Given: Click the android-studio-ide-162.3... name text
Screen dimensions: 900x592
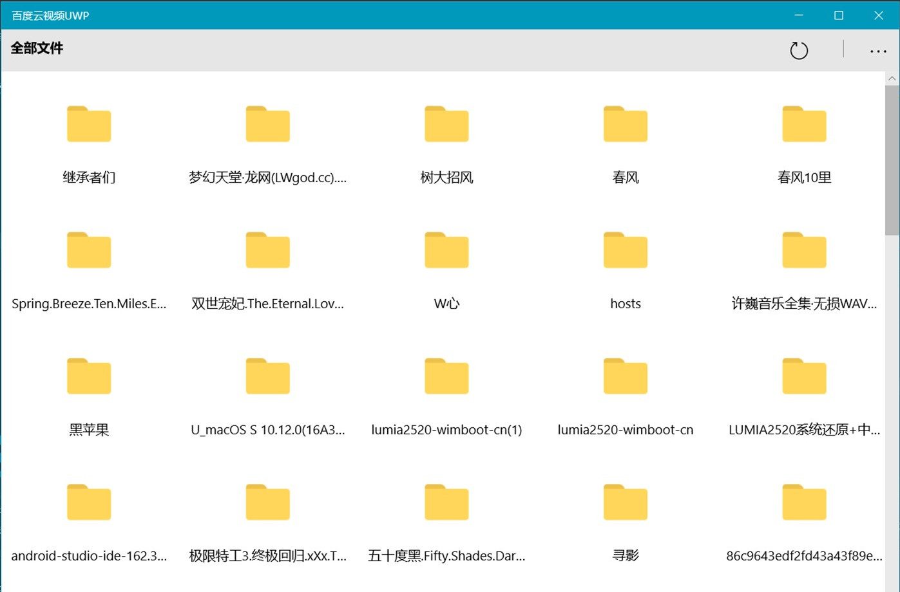Looking at the screenshot, I should point(89,556).
